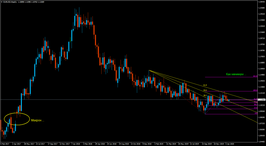Click the '5 Jan 2020' date on time axis

tap(230, 144)
